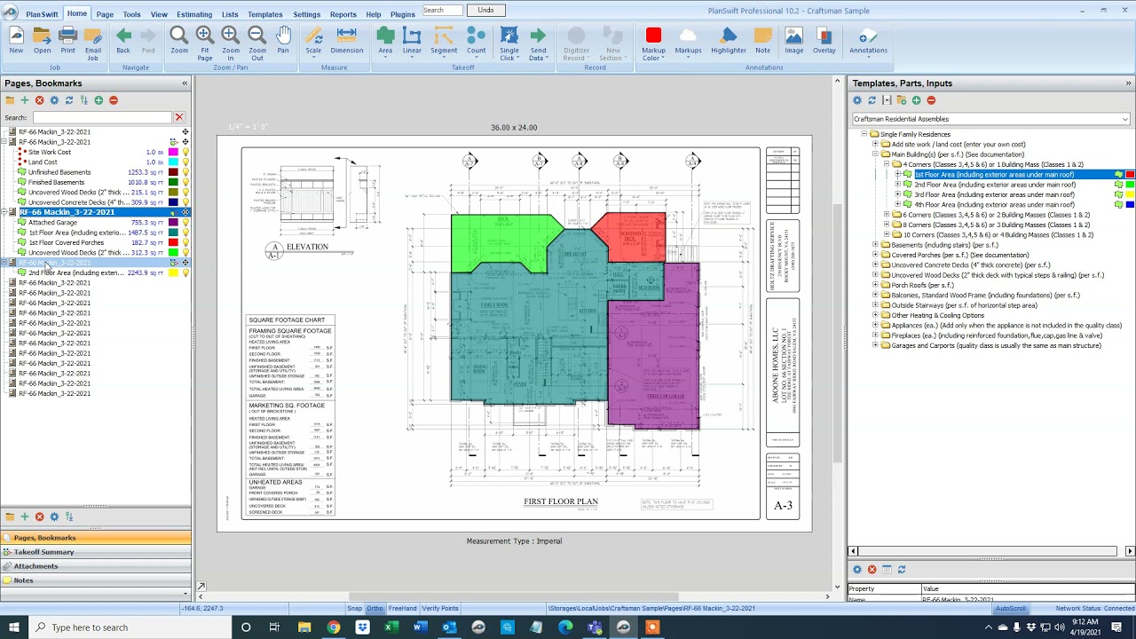Click the title bar Search box

(442, 10)
